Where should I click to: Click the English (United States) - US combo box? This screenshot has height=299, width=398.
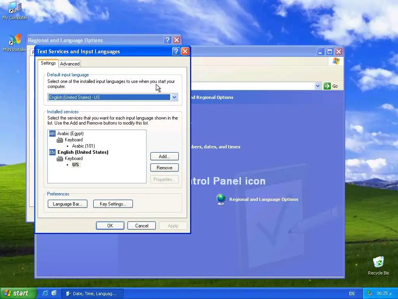(112, 97)
